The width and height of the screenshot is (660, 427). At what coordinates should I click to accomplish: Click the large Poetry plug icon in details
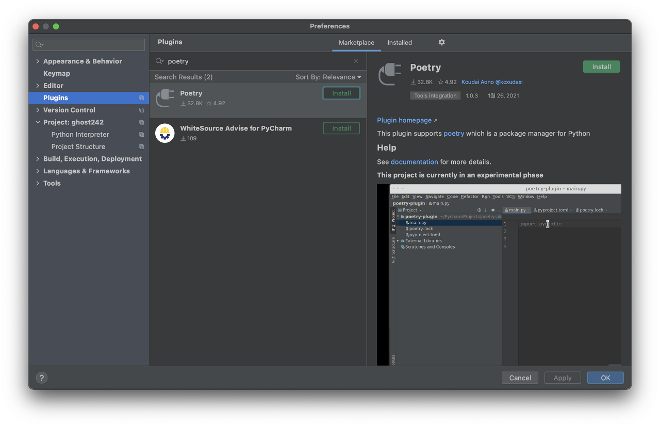pos(390,74)
